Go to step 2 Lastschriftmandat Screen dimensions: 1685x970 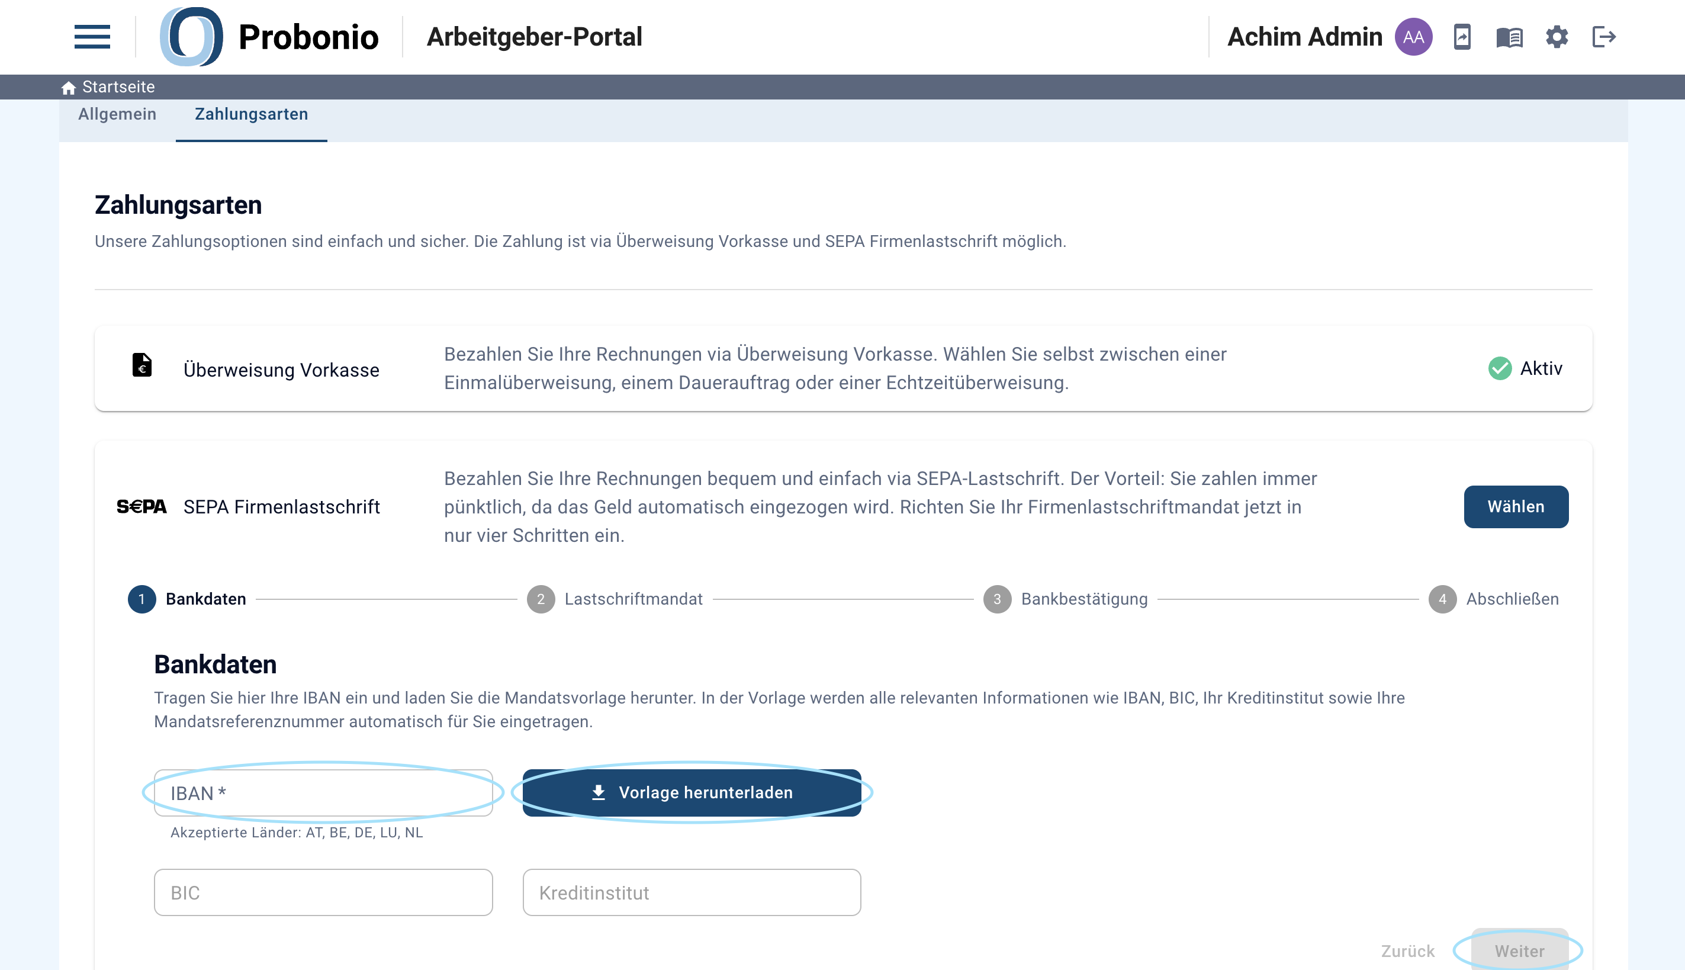tap(614, 599)
